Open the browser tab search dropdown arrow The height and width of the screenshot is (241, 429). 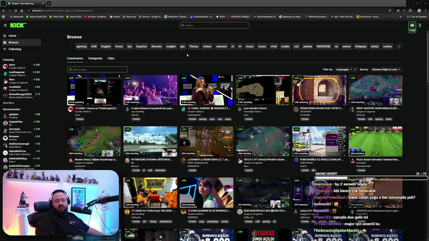point(3,3)
